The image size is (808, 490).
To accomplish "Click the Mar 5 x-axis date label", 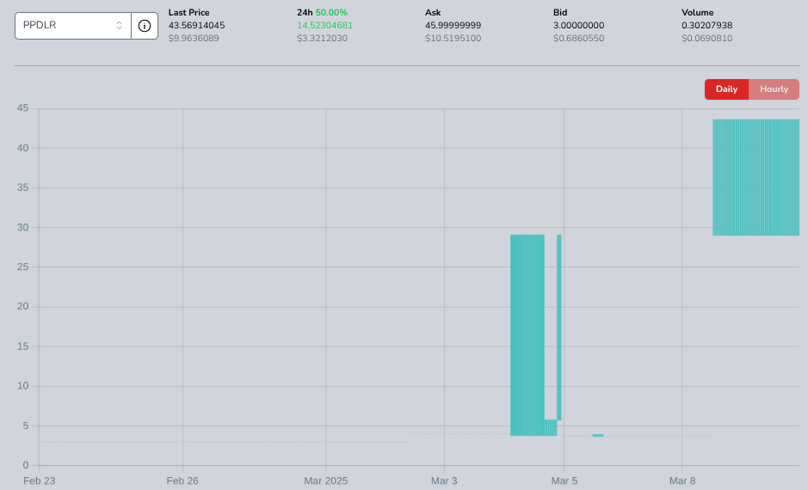I will coord(564,481).
